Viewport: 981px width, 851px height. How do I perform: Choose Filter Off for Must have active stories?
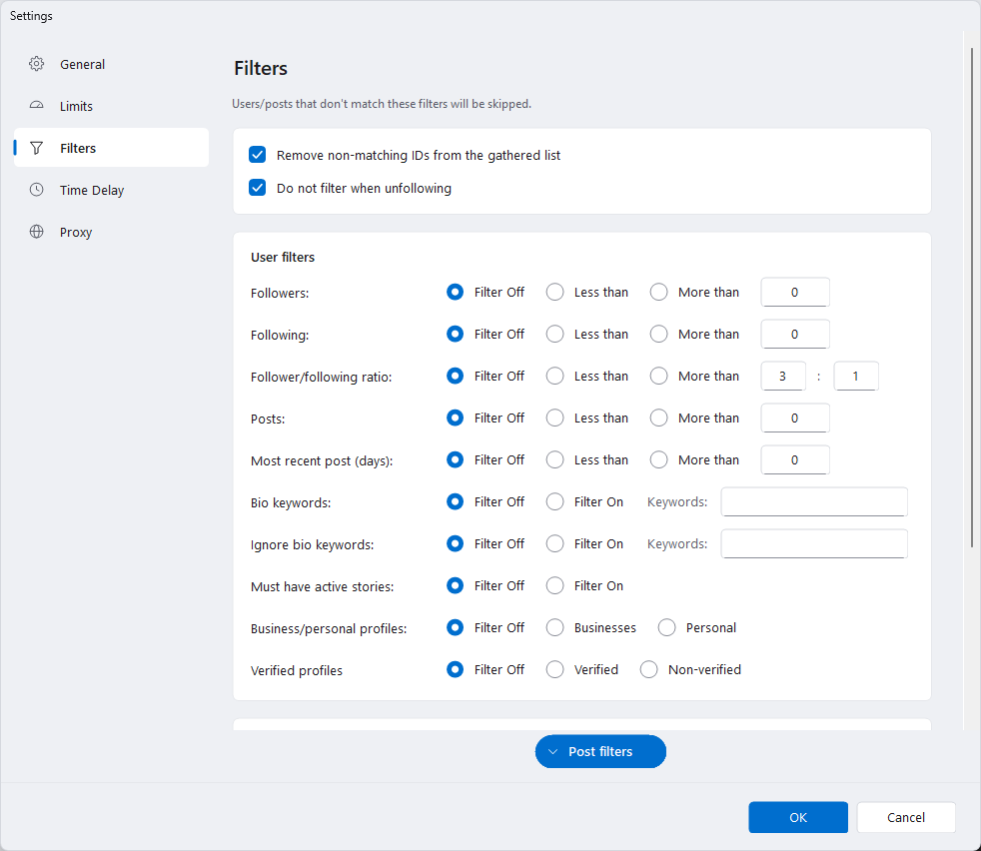click(x=455, y=585)
